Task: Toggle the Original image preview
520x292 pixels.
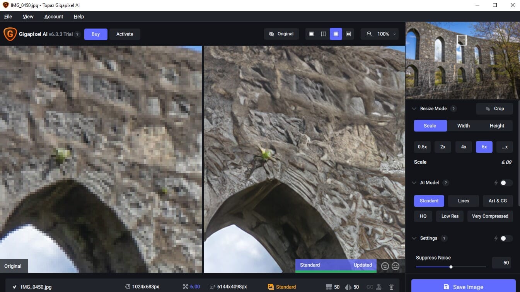Action: (x=281, y=34)
